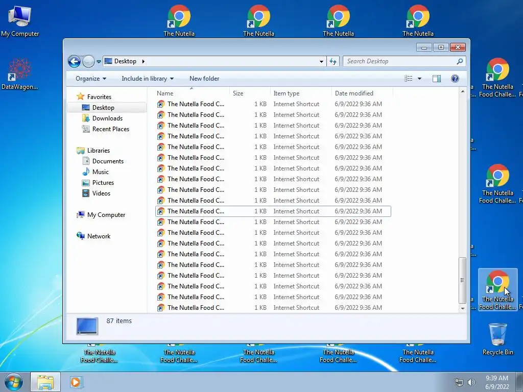Click the scroll down arrow
523x392 pixels.
462,308
